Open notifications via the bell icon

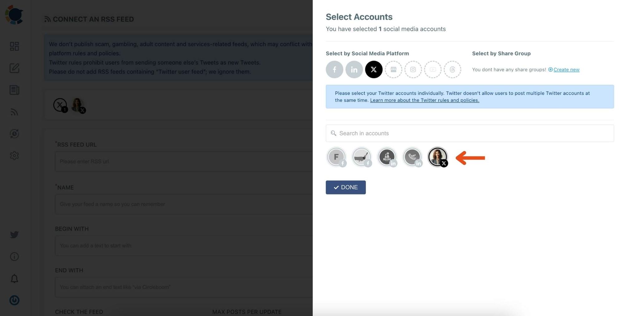(14, 278)
